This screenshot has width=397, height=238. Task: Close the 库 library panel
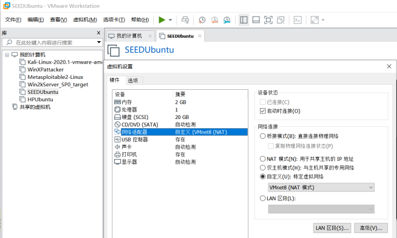[99, 33]
